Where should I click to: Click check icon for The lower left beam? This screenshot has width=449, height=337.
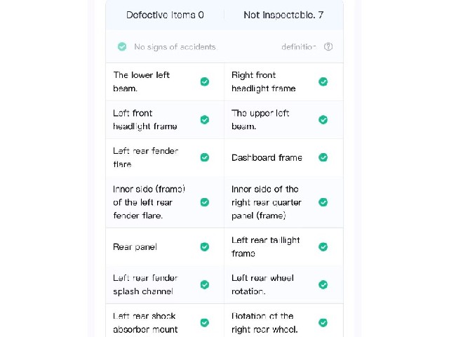tap(204, 81)
